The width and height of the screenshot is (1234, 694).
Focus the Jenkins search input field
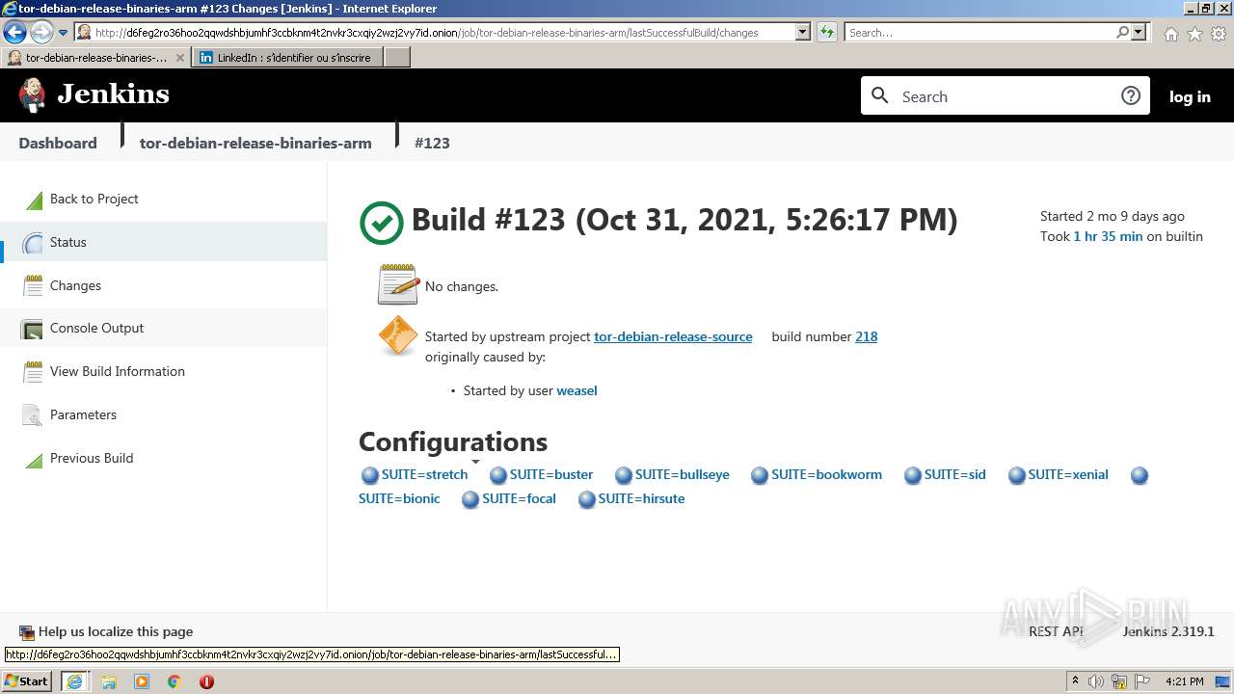pos(1006,96)
